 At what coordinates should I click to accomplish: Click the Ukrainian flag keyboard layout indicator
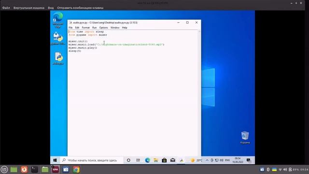(x=274, y=170)
